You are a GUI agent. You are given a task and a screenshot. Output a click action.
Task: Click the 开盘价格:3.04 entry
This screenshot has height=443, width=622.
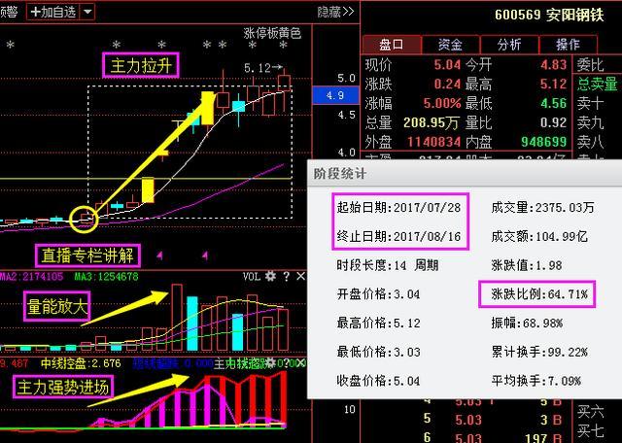378,294
